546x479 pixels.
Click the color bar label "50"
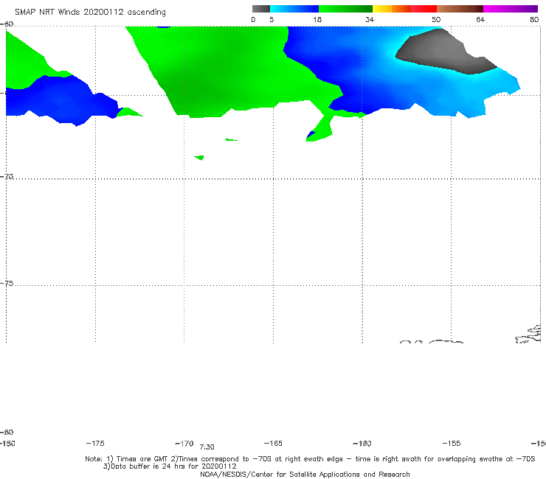[x=436, y=19]
